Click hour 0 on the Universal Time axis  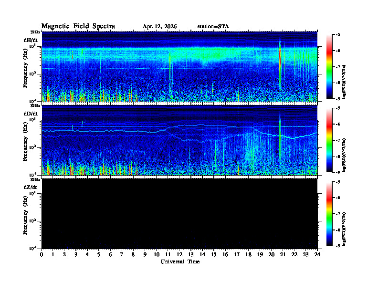42,254
